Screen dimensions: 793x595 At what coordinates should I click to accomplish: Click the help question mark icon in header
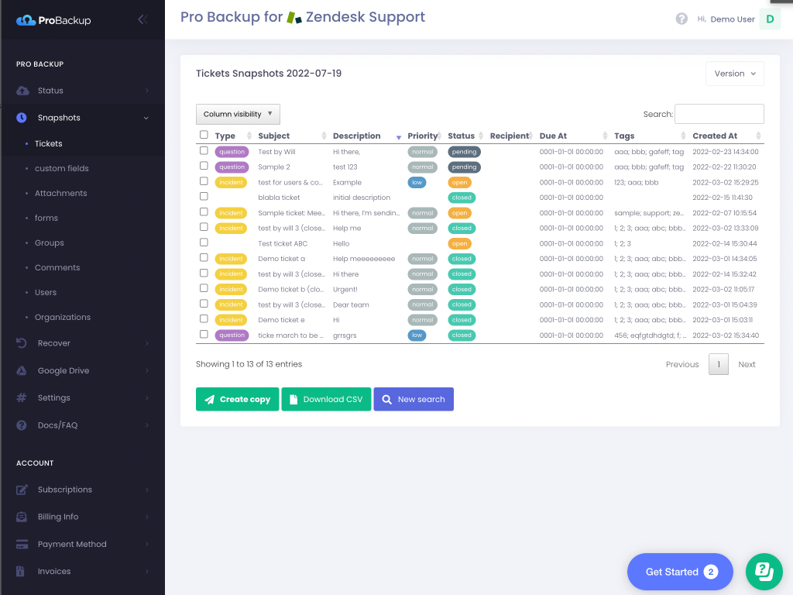pyautogui.click(x=681, y=19)
